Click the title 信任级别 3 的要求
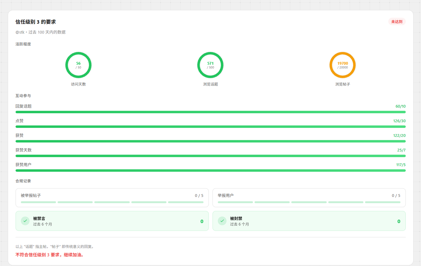Image resolution: width=421 pixels, height=266 pixels. [x=36, y=22]
